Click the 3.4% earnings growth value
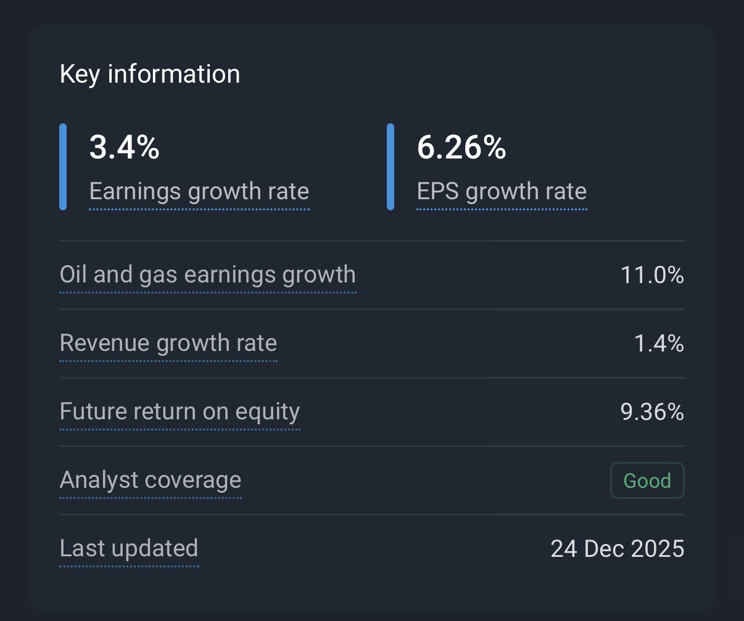The width and height of the screenshot is (744, 621). tap(125, 148)
